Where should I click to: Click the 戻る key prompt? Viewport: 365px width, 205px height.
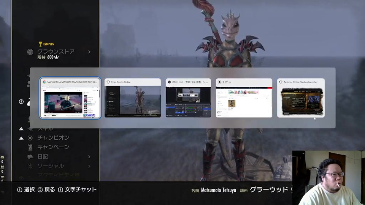(x=46, y=190)
